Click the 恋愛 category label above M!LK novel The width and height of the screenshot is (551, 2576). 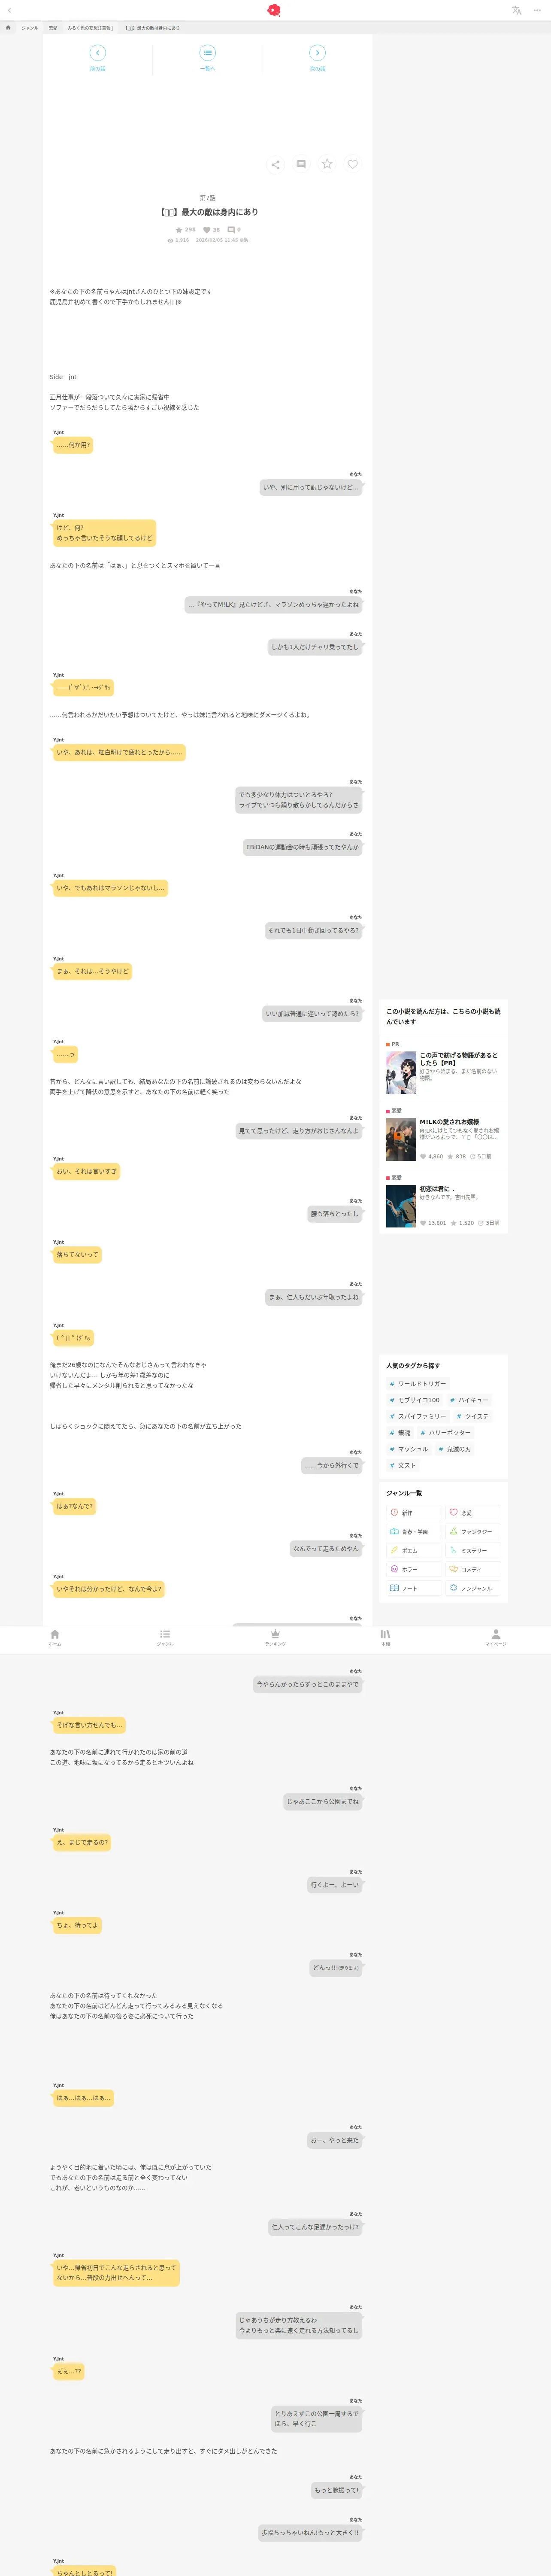tap(396, 1111)
